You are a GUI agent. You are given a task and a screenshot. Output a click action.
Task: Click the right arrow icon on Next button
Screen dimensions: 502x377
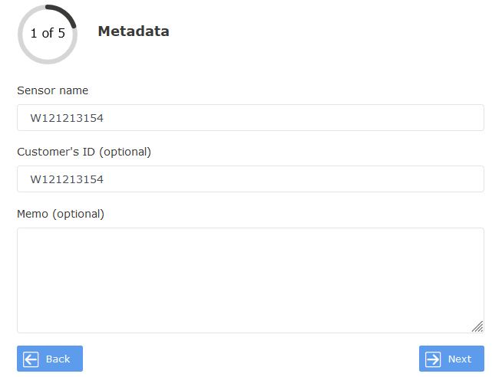click(433, 359)
